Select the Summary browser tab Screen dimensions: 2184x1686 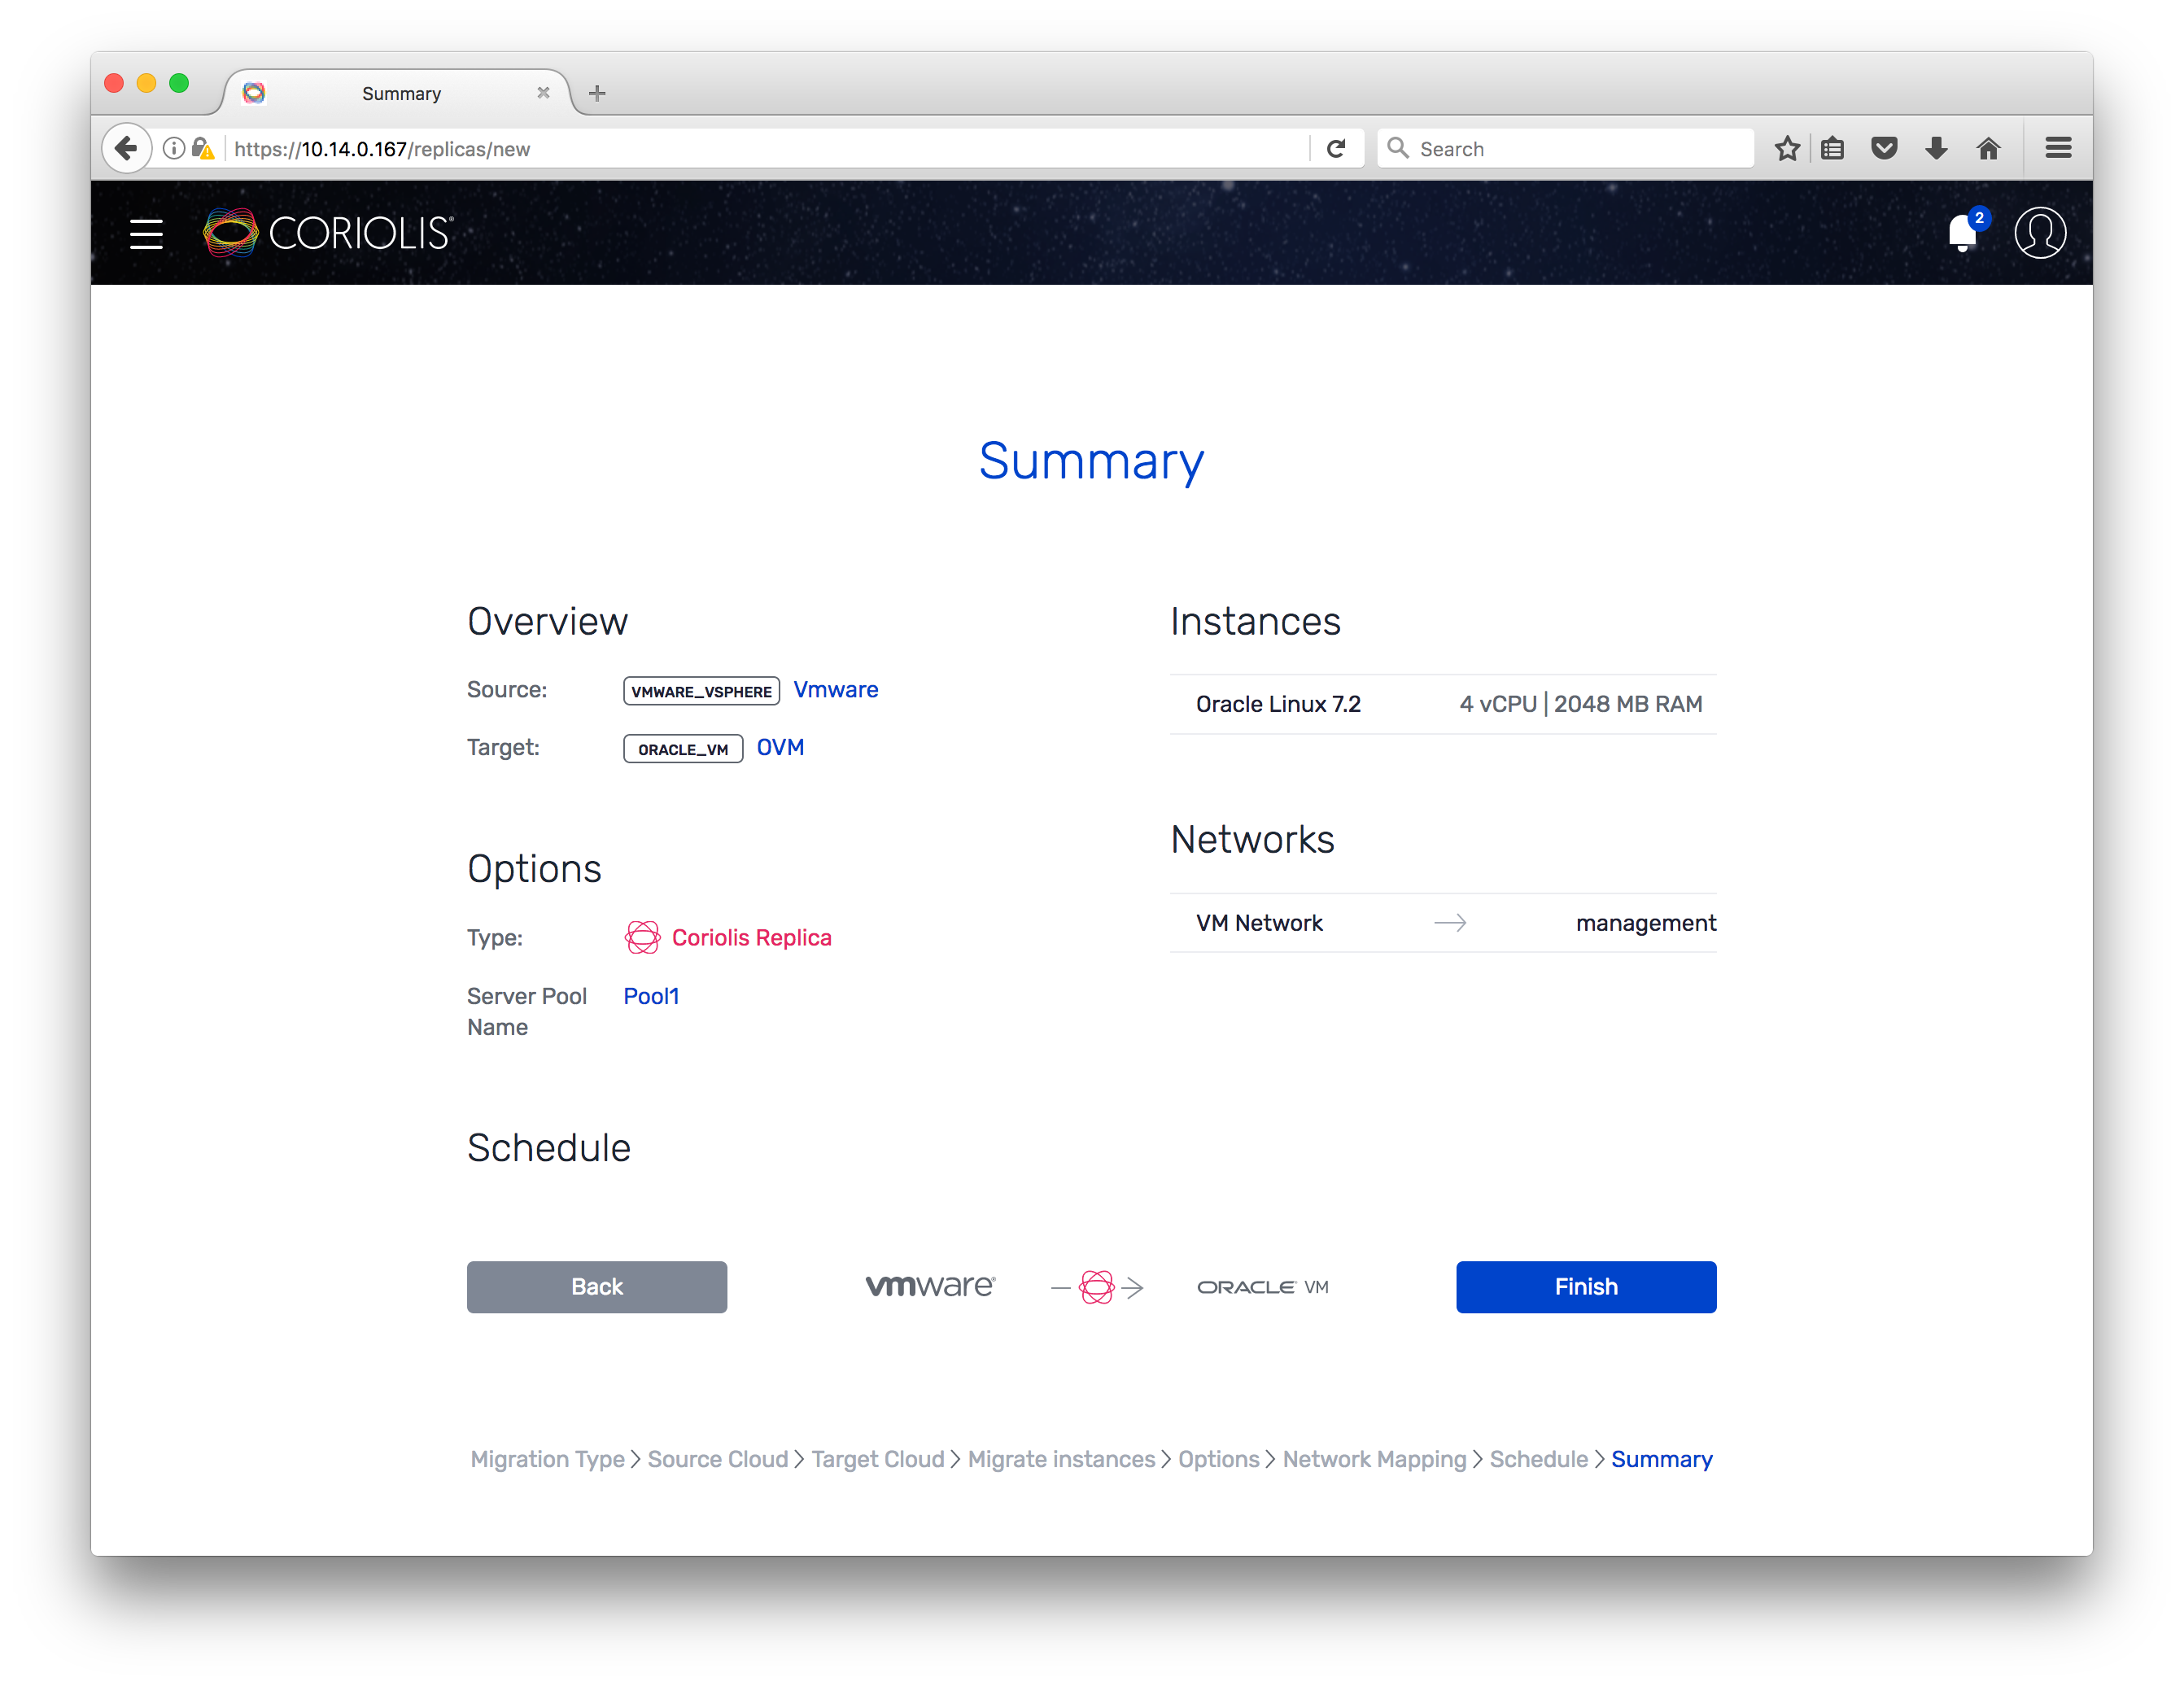tap(400, 93)
